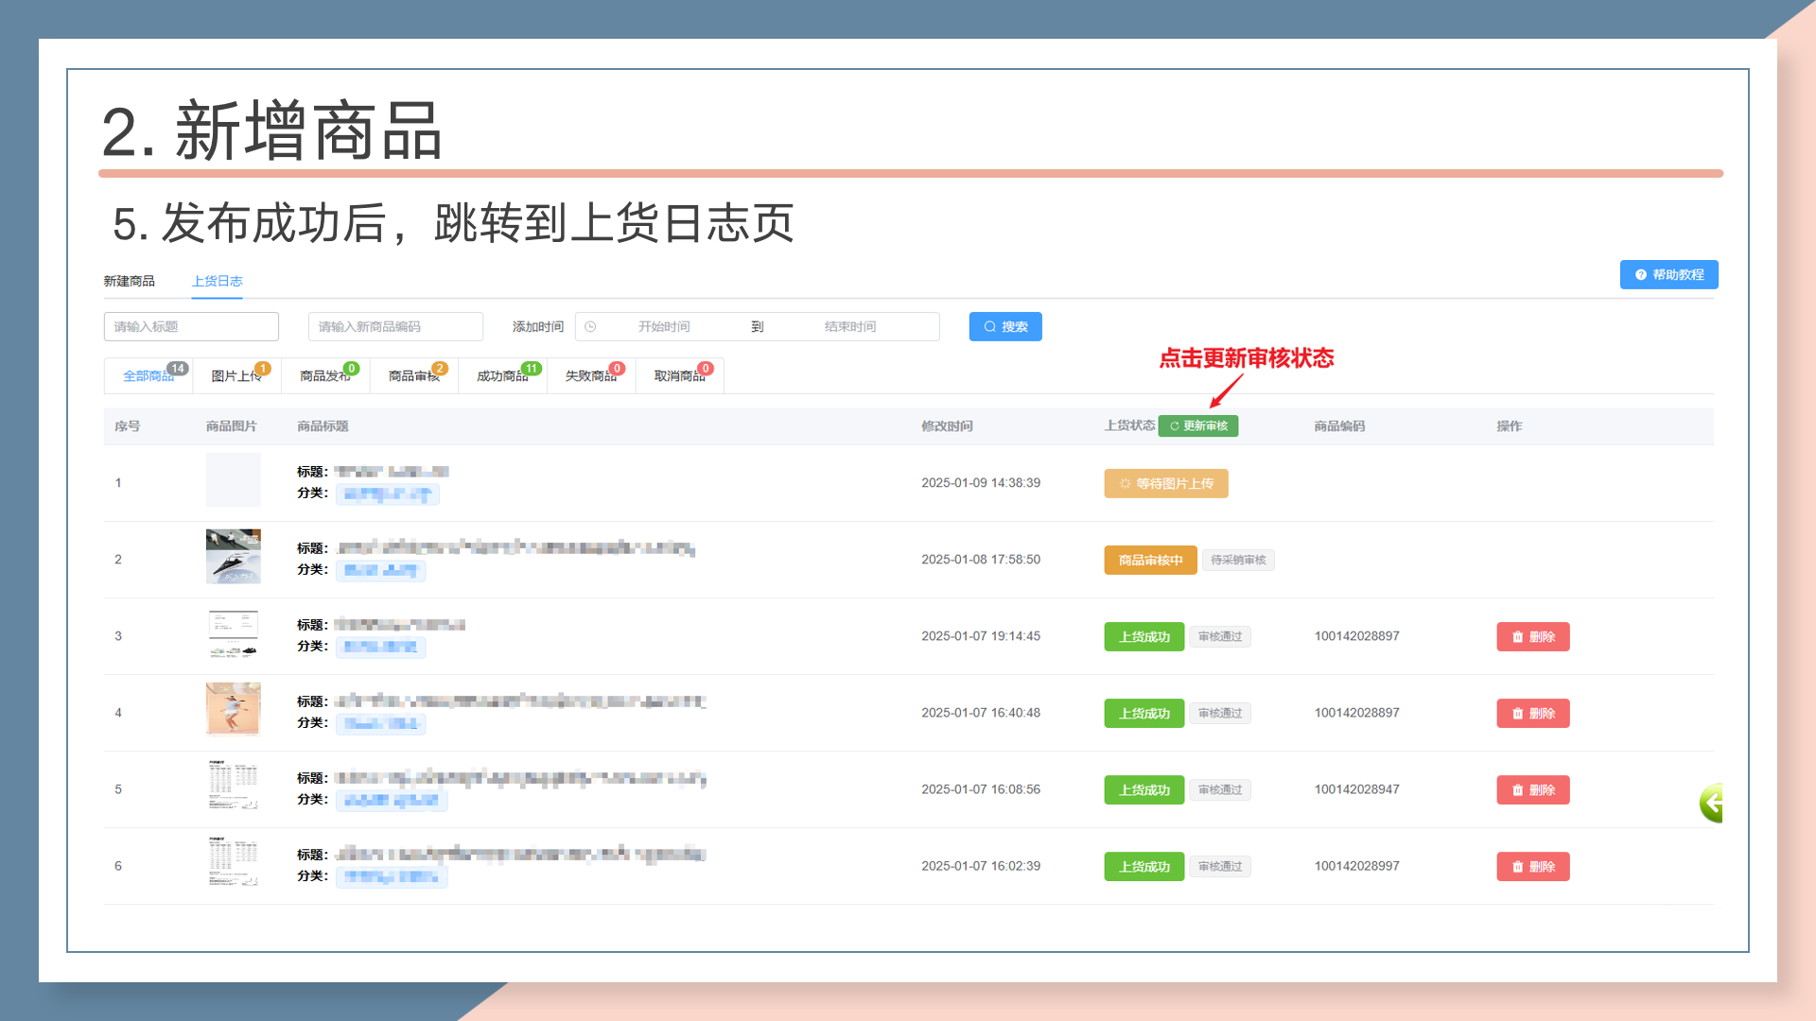Click product thumbnail in row 4

point(233,709)
